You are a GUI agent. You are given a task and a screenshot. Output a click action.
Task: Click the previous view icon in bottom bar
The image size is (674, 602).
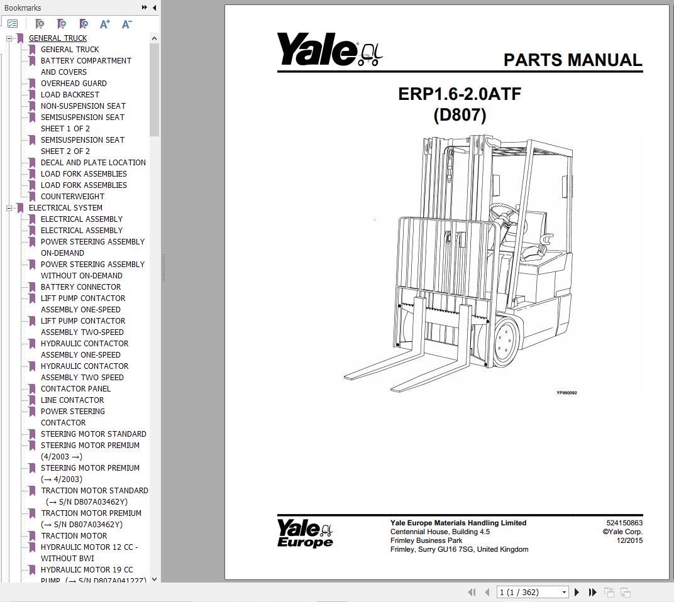tap(609, 592)
